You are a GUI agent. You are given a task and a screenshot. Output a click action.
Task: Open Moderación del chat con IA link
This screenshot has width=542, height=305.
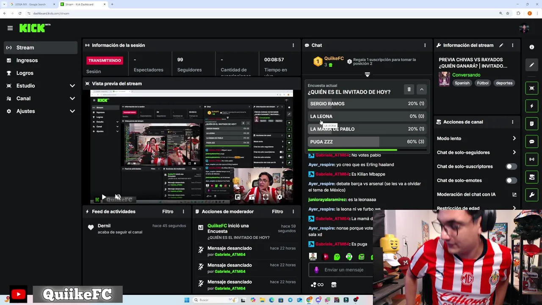coord(476,194)
